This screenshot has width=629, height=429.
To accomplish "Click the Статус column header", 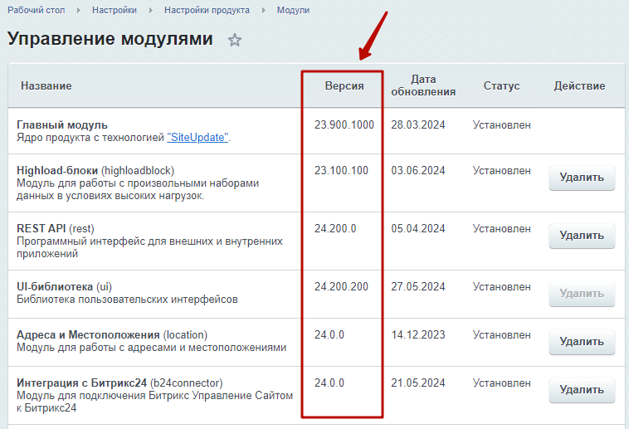I will pos(501,86).
